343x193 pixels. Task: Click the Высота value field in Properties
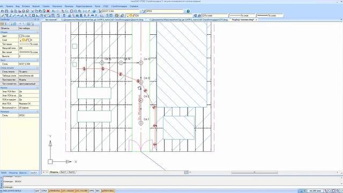click(28, 56)
